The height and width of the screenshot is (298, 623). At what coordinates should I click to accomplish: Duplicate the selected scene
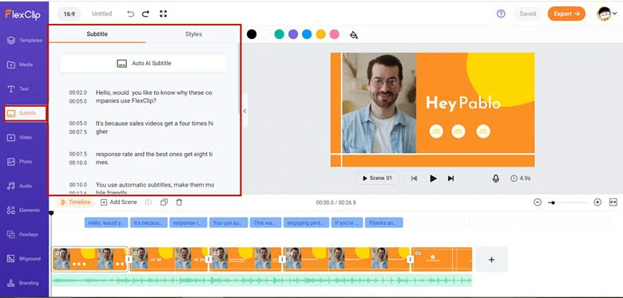[164, 202]
